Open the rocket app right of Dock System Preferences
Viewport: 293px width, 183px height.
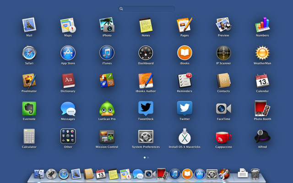click(x=224, y=174)
